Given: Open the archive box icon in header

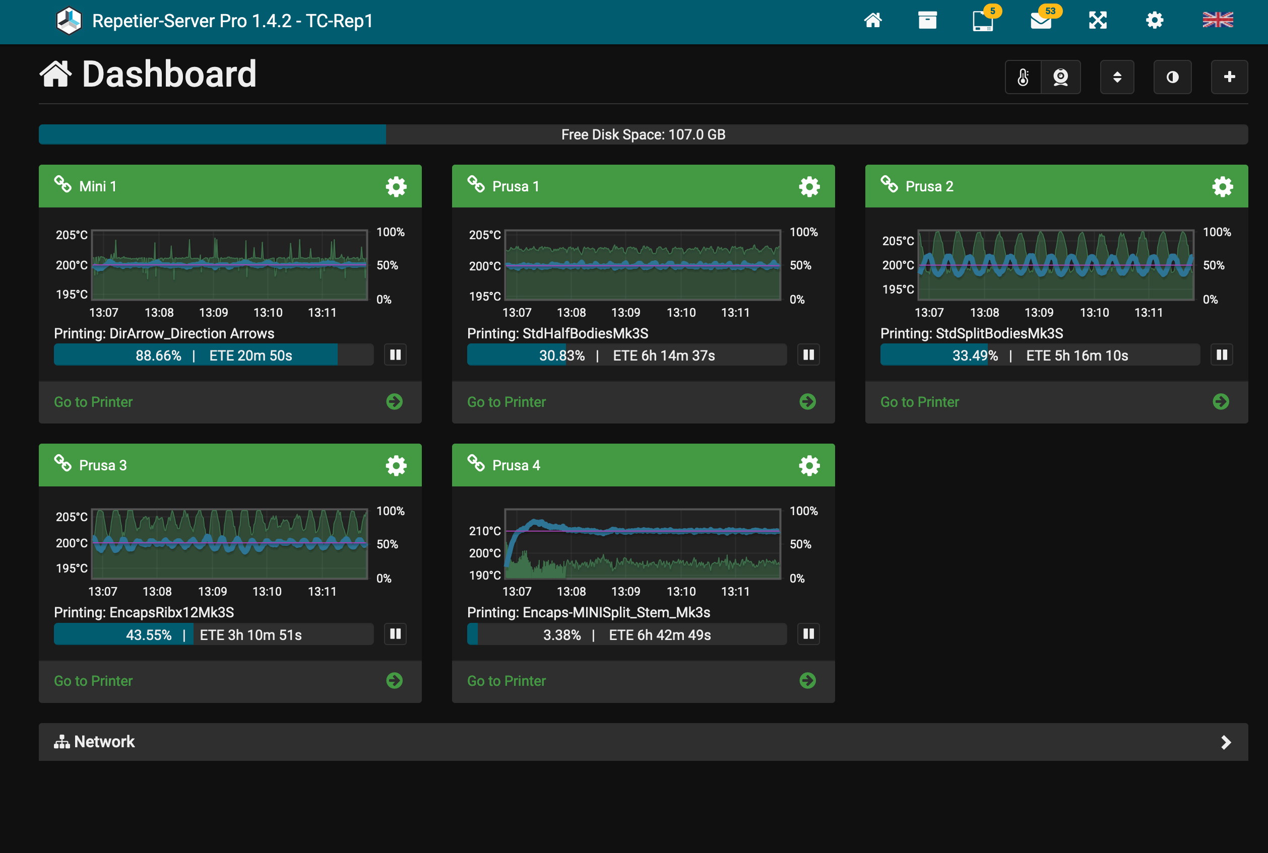Looking at the screenshot, I should tap(927, 21).
